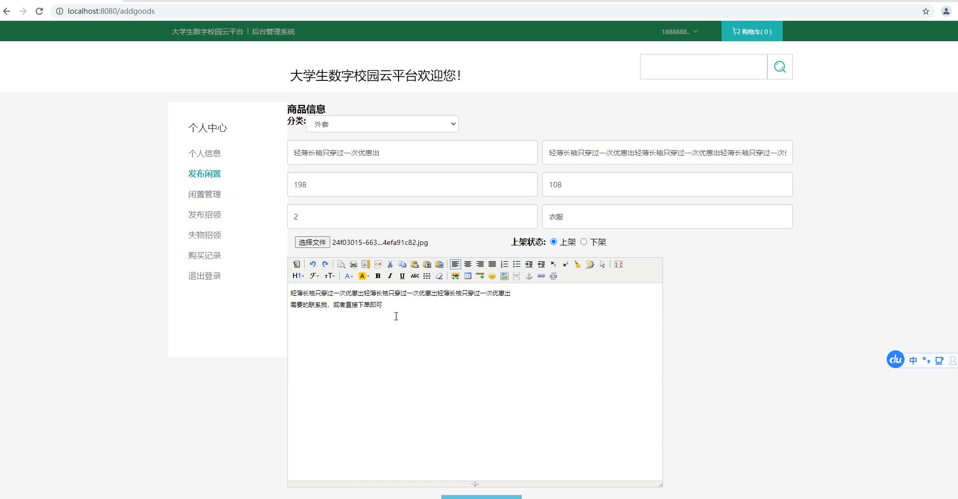Select the 下架 radio button
Screen dimensions: 958x499
(x=583, y=242)
